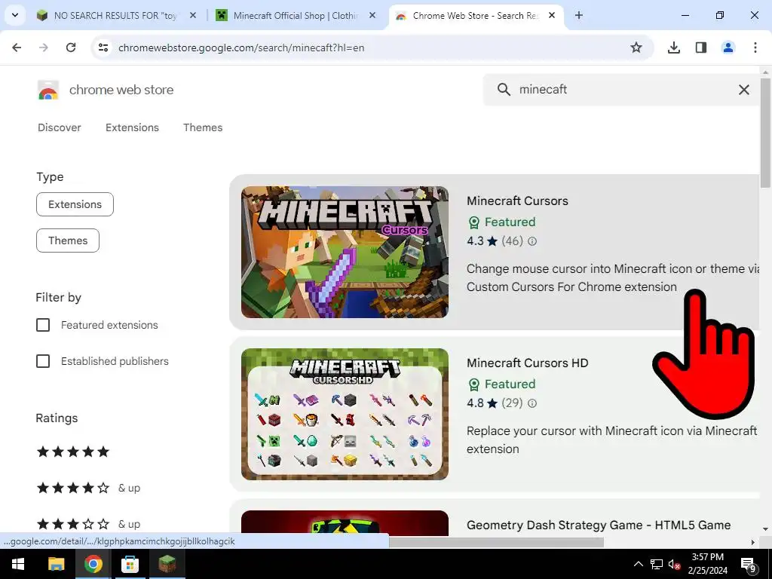Clear the search with the X icon
Viewport: 772px width, 579px height.
(744, 90)
